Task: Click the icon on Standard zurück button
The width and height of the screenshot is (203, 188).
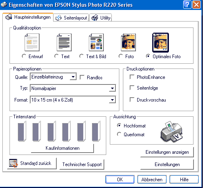Action: click(x=13, y=163)
